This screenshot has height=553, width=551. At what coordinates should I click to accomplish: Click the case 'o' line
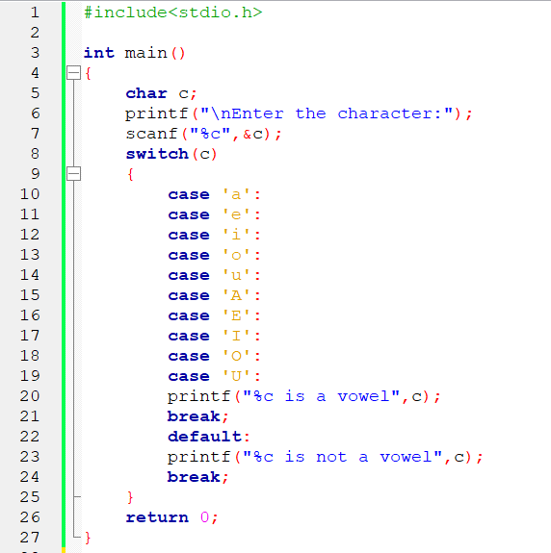pos(215,255)
